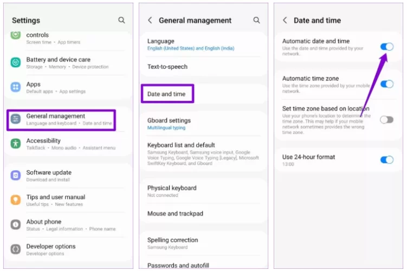Tap the Tips and user manual icon
This screenshot has height=271, width=407.
click(x=16, y=200)
